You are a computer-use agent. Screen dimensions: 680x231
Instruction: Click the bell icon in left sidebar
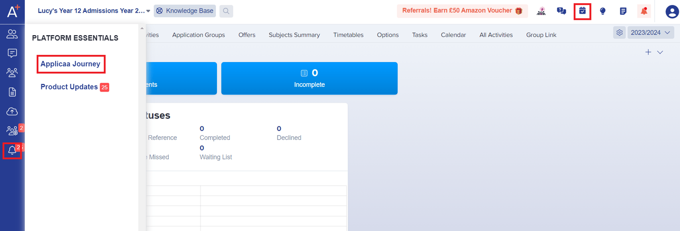pyautogui.click(x=12, y=150)
